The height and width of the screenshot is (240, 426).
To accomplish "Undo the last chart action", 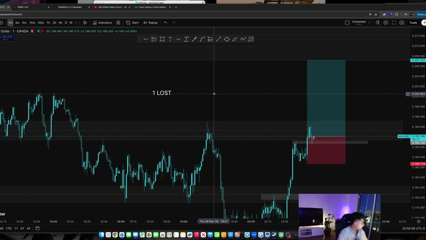I will coord(165,23).
